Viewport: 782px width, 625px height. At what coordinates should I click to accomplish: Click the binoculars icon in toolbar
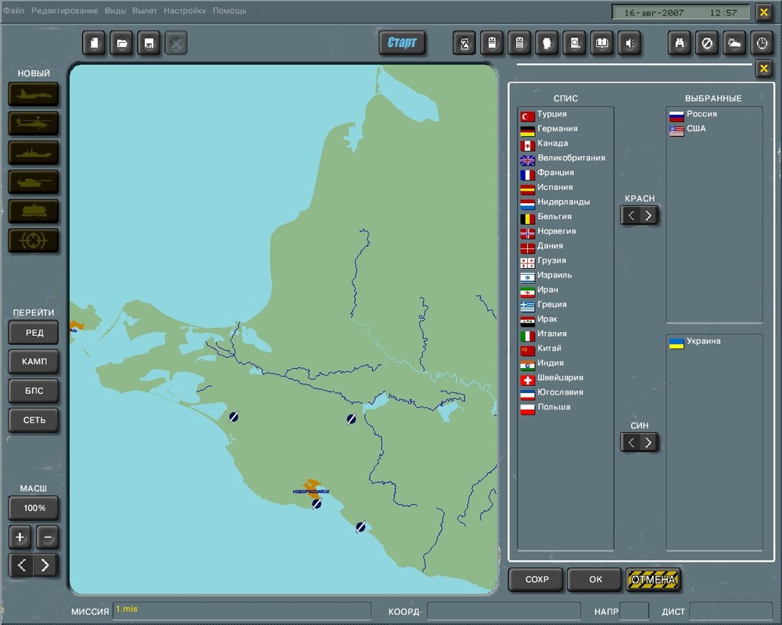(x=680, y=43)
